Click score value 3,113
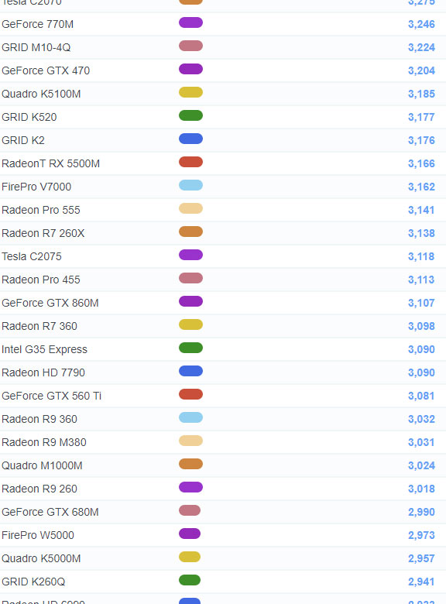The height and width of the screenshot is (604, 446). click(421, 280)
